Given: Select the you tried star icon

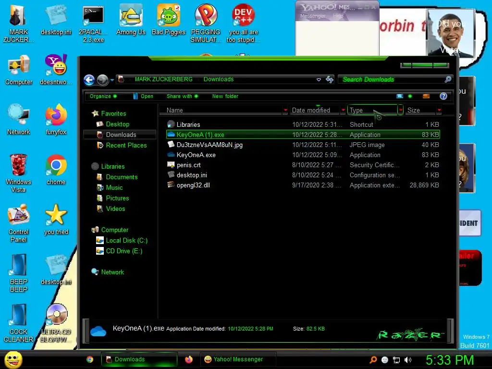Looking at the screenshot, I should click(x=56, y=220).
